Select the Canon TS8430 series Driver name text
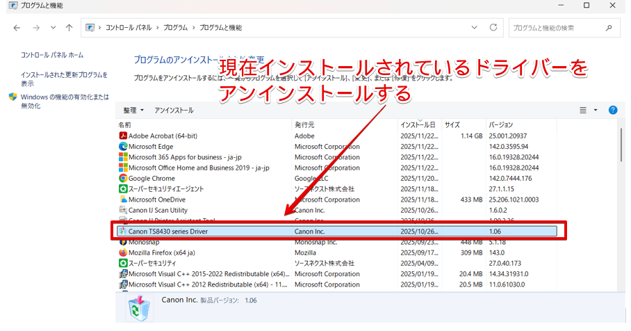Image resolution: width=631 pixels, height=331 pixels. point(168,232)
